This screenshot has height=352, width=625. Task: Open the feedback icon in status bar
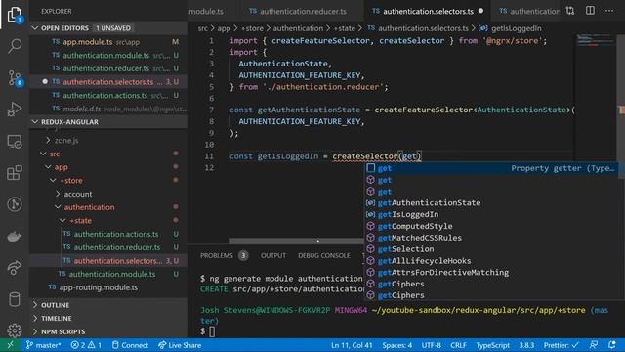click(x=594, y=345)
